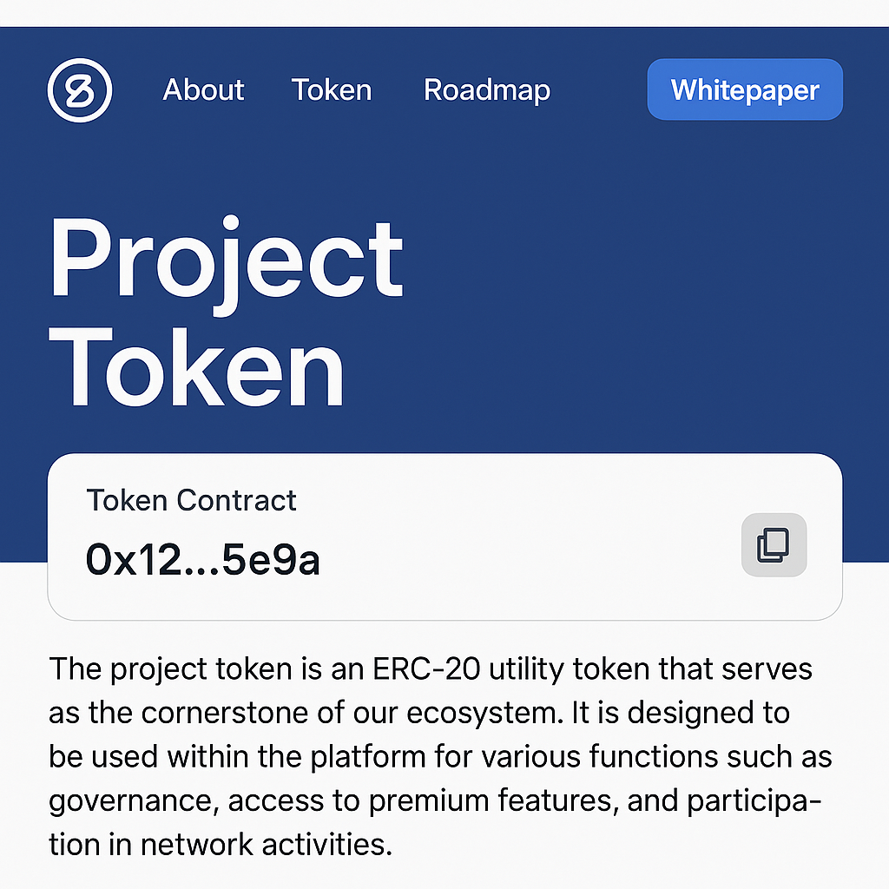
Task: Click the truncated address 0x12...5e9a
Action: pos(203,560)
